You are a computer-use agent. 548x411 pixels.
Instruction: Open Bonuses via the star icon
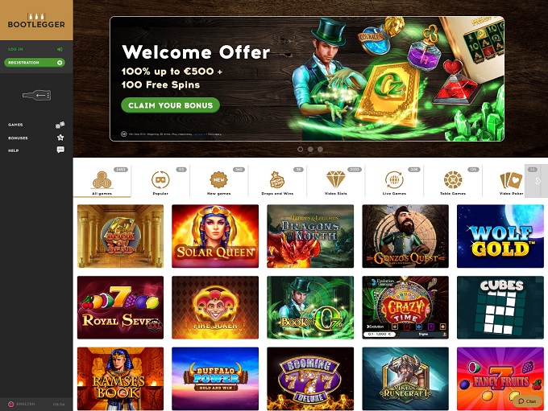pyautogui.click(x=60, y=138)
